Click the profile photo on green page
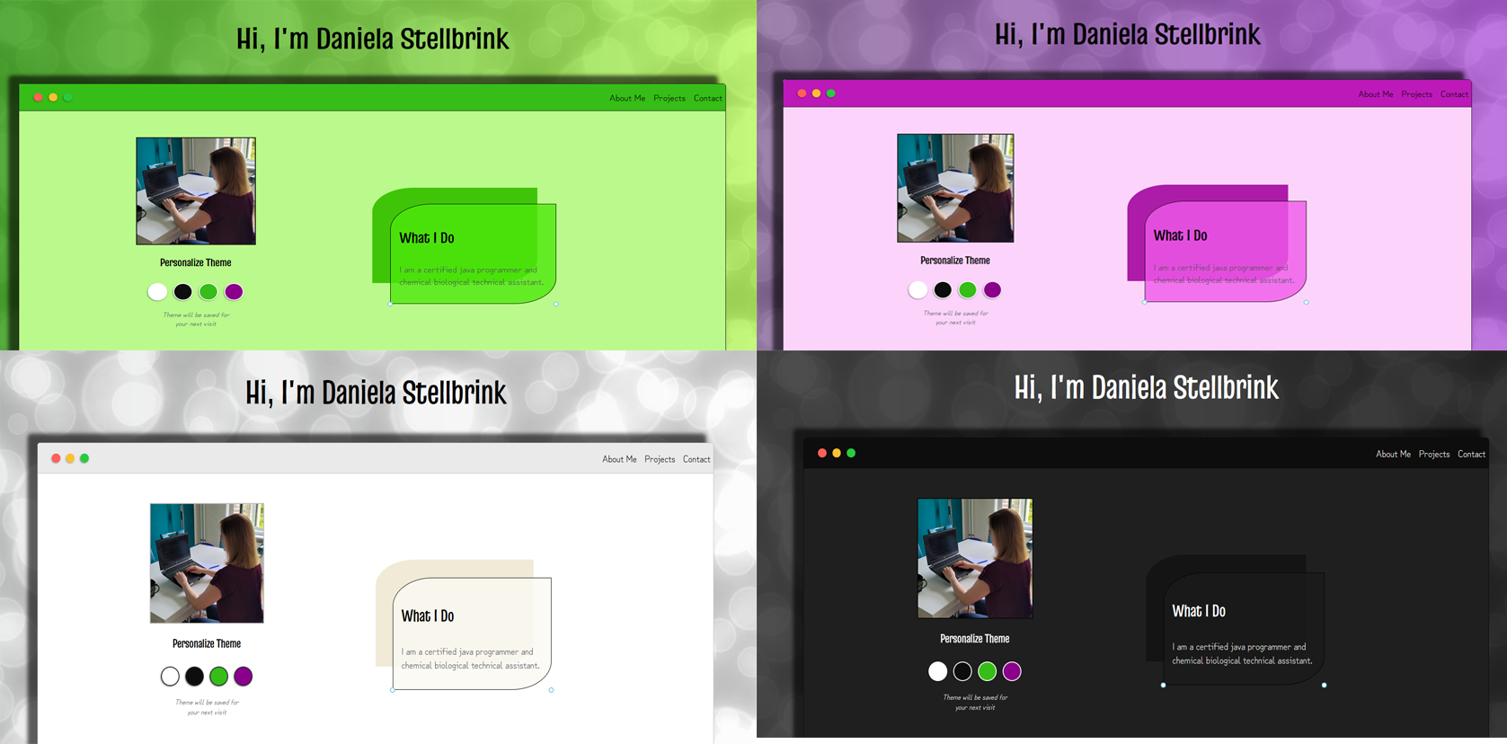1507x744 pixels. [x=196, y=190]
